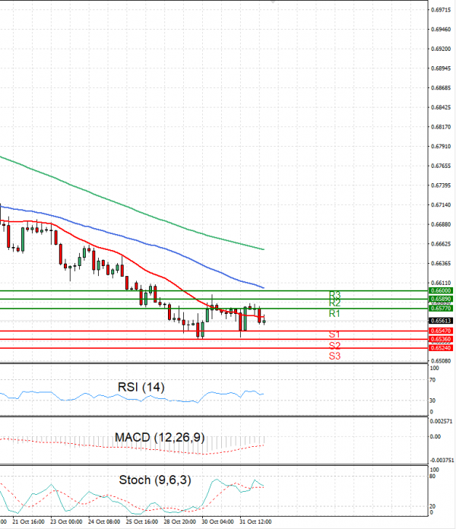The image size is (456, 529).
Task: Click the R2 resistance label
Action: (334, 303)
